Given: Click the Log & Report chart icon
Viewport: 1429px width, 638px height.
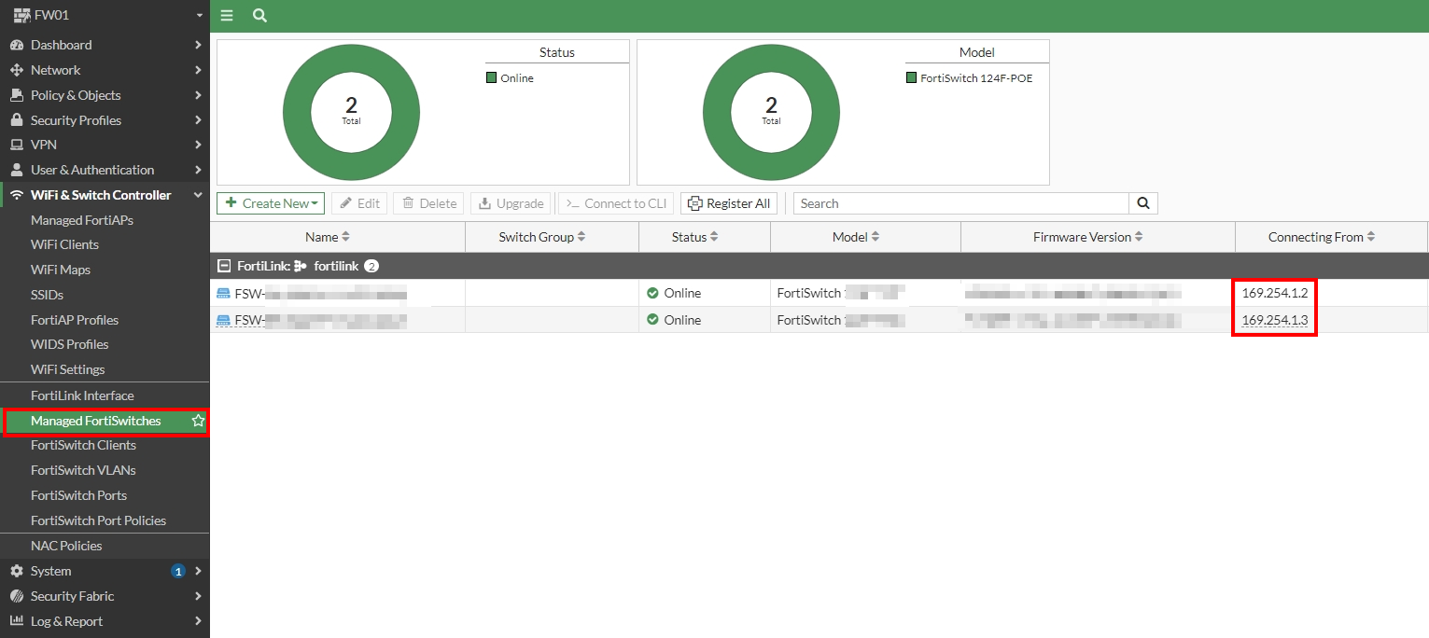Looking at the screenshot, I should [x=16, y=621].
